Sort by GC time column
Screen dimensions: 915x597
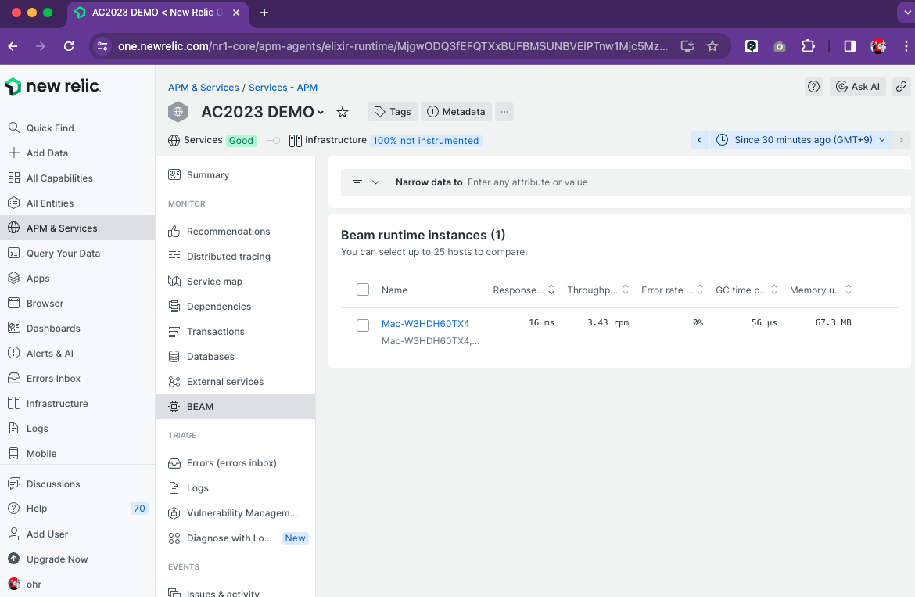pyautogui.click(x=746, y=290)
